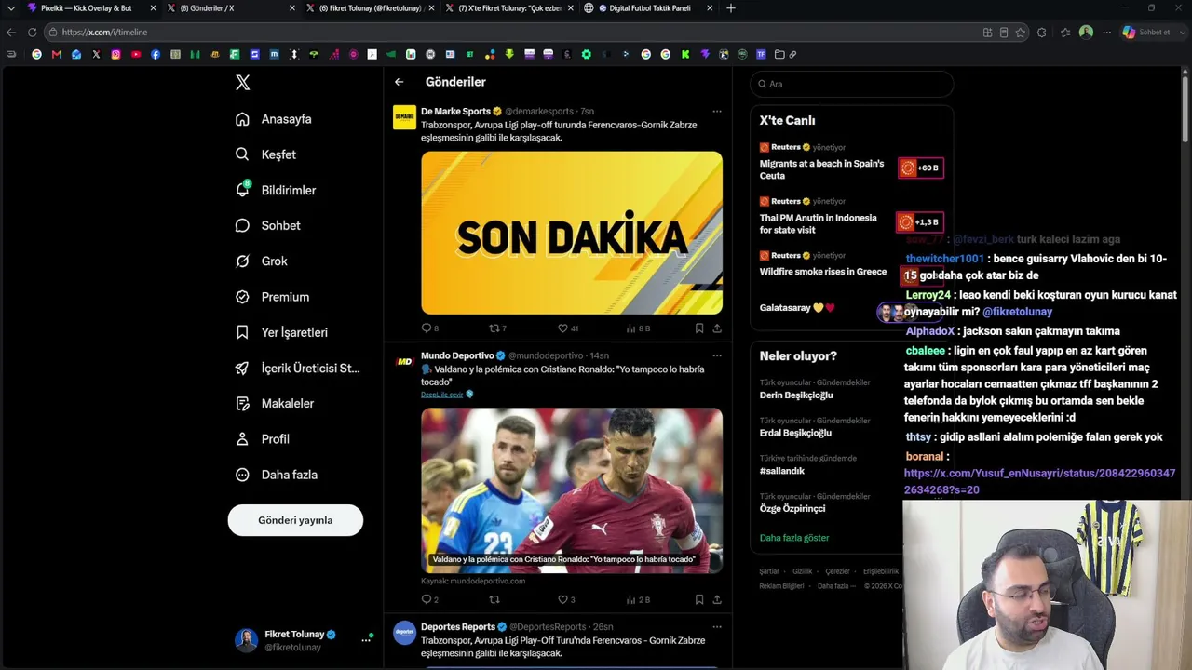The height and width of the screenshot is (670, 1192).
Task: Bookmark the De Marke Sports post
Action: 699,328
